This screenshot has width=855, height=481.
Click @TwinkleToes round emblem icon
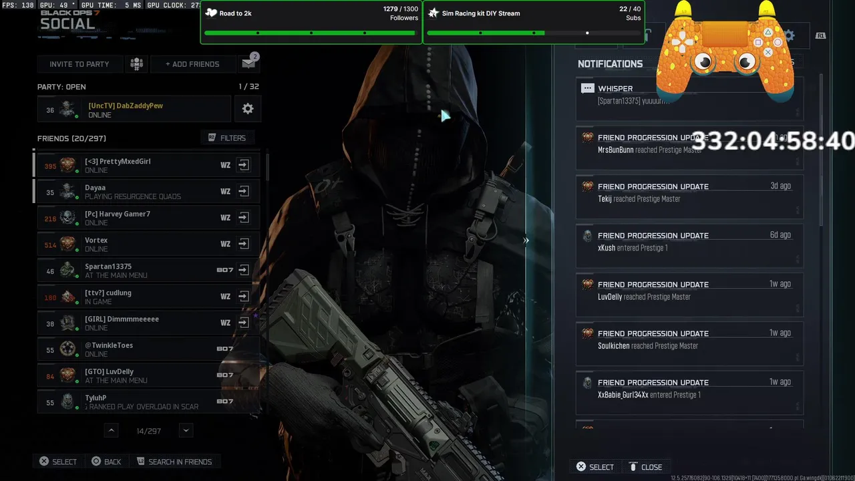(67, 349)
